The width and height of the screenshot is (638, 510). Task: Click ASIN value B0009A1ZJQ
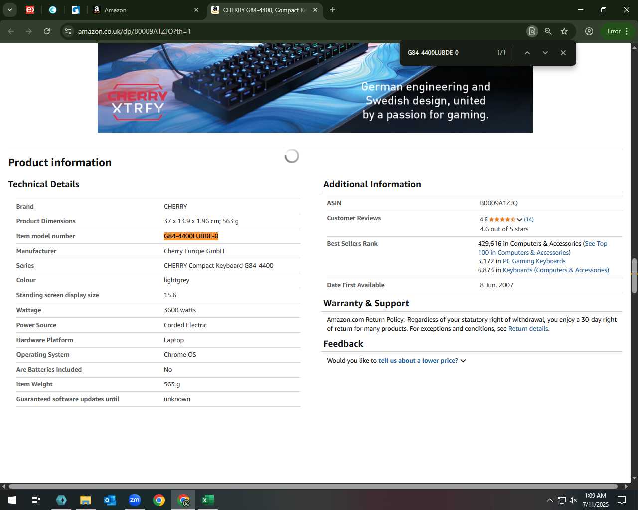tap(499, 203)
